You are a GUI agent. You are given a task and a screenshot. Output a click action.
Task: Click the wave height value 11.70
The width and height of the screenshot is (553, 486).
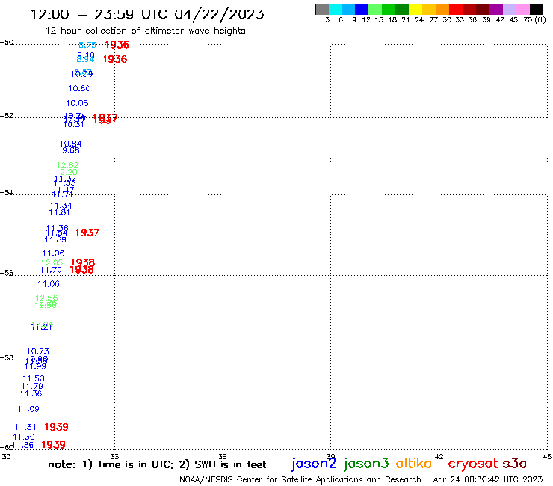pos(51,271)
